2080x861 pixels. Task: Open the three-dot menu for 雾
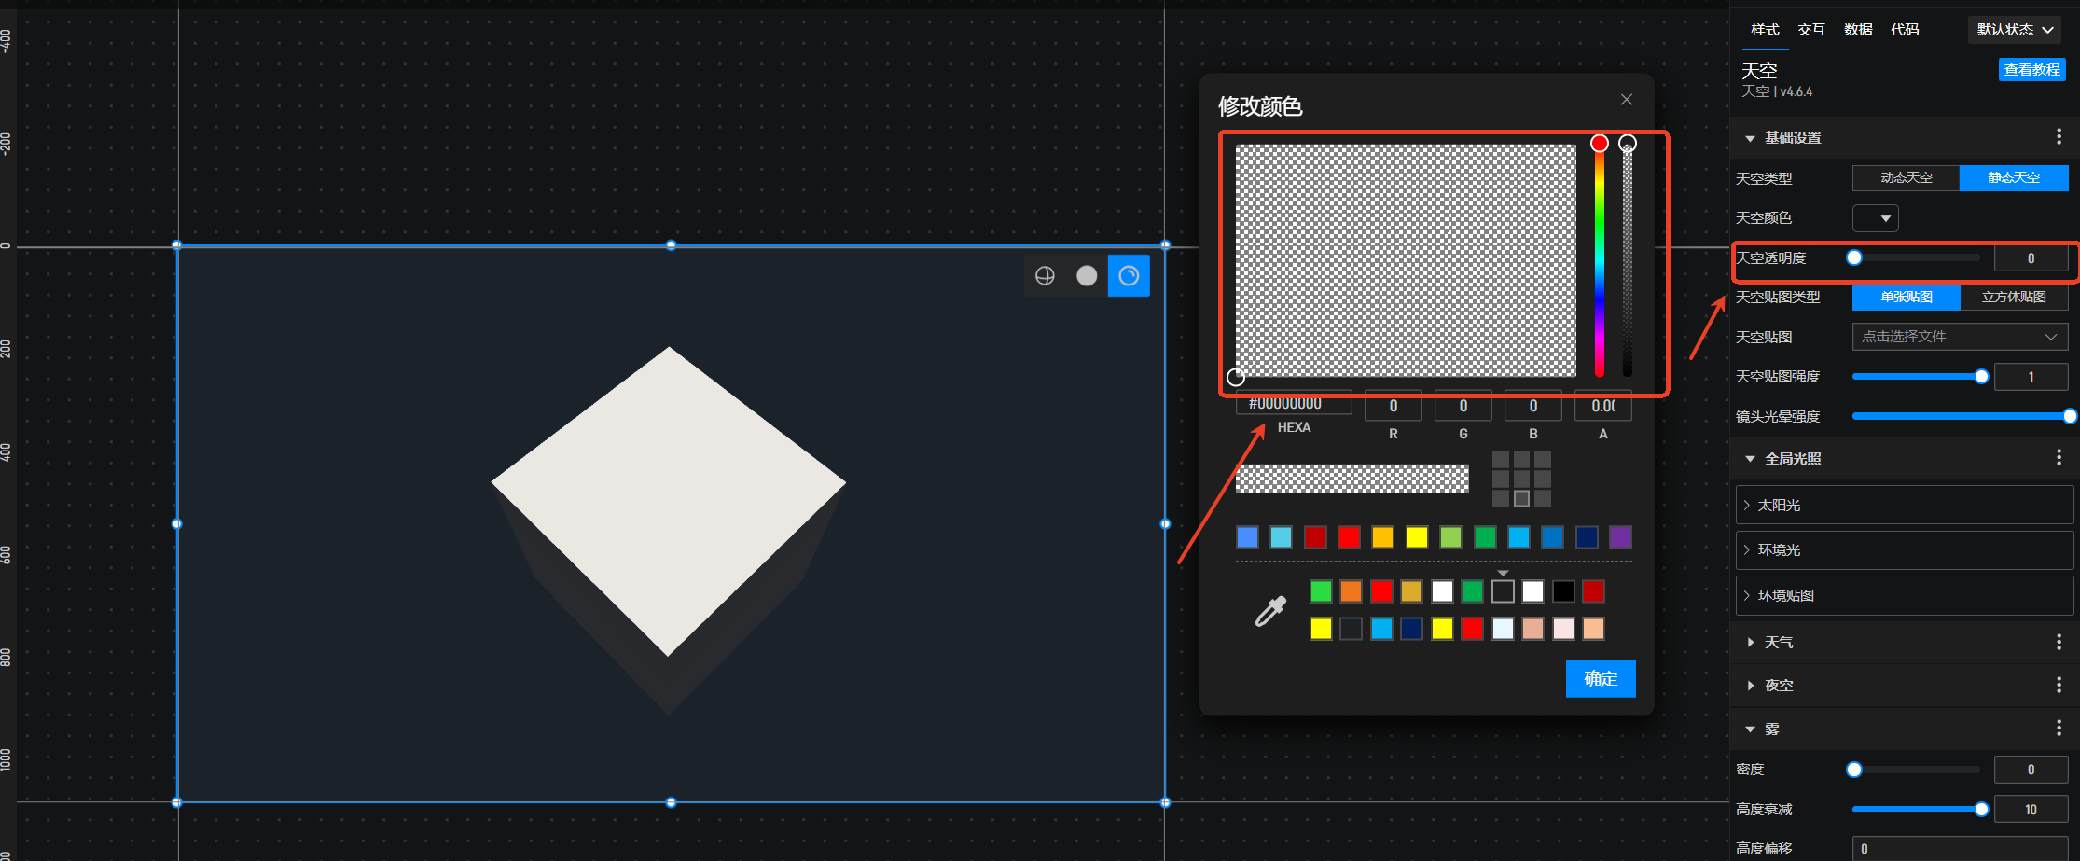[x=2059, y=729]
